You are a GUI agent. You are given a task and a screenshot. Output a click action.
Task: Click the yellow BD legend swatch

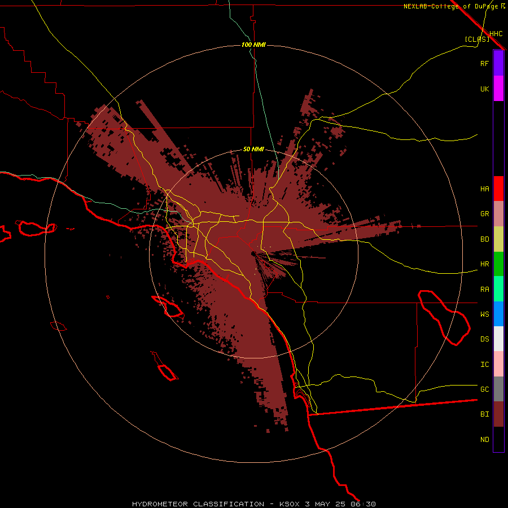pos(498,239)
